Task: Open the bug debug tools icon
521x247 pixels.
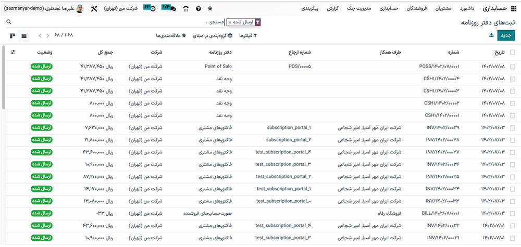Action: 210,9
